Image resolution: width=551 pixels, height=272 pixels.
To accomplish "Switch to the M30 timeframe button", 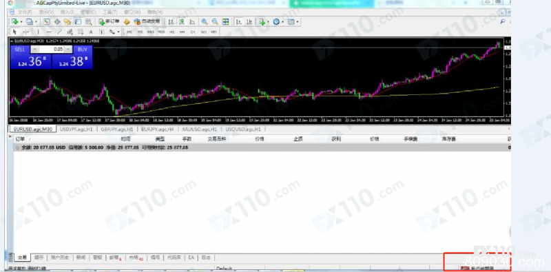I will point(161,32).
